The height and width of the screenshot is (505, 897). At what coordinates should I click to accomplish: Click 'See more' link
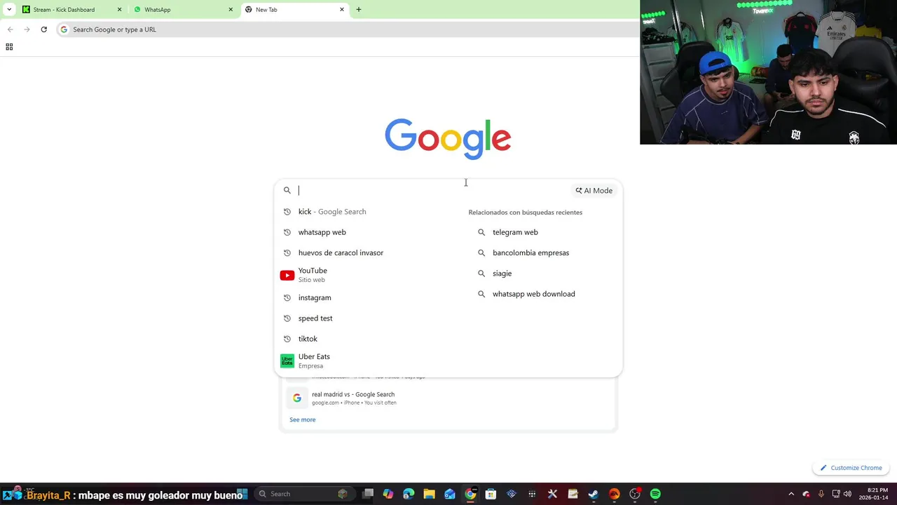[303, 419]
